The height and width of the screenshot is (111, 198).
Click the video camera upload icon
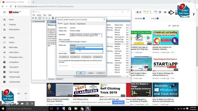[x=165, y=12]
